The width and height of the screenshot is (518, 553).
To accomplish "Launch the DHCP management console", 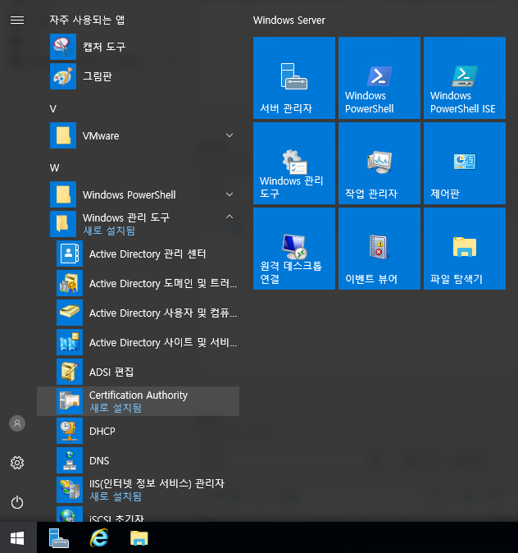I will (x=139, y=431).
